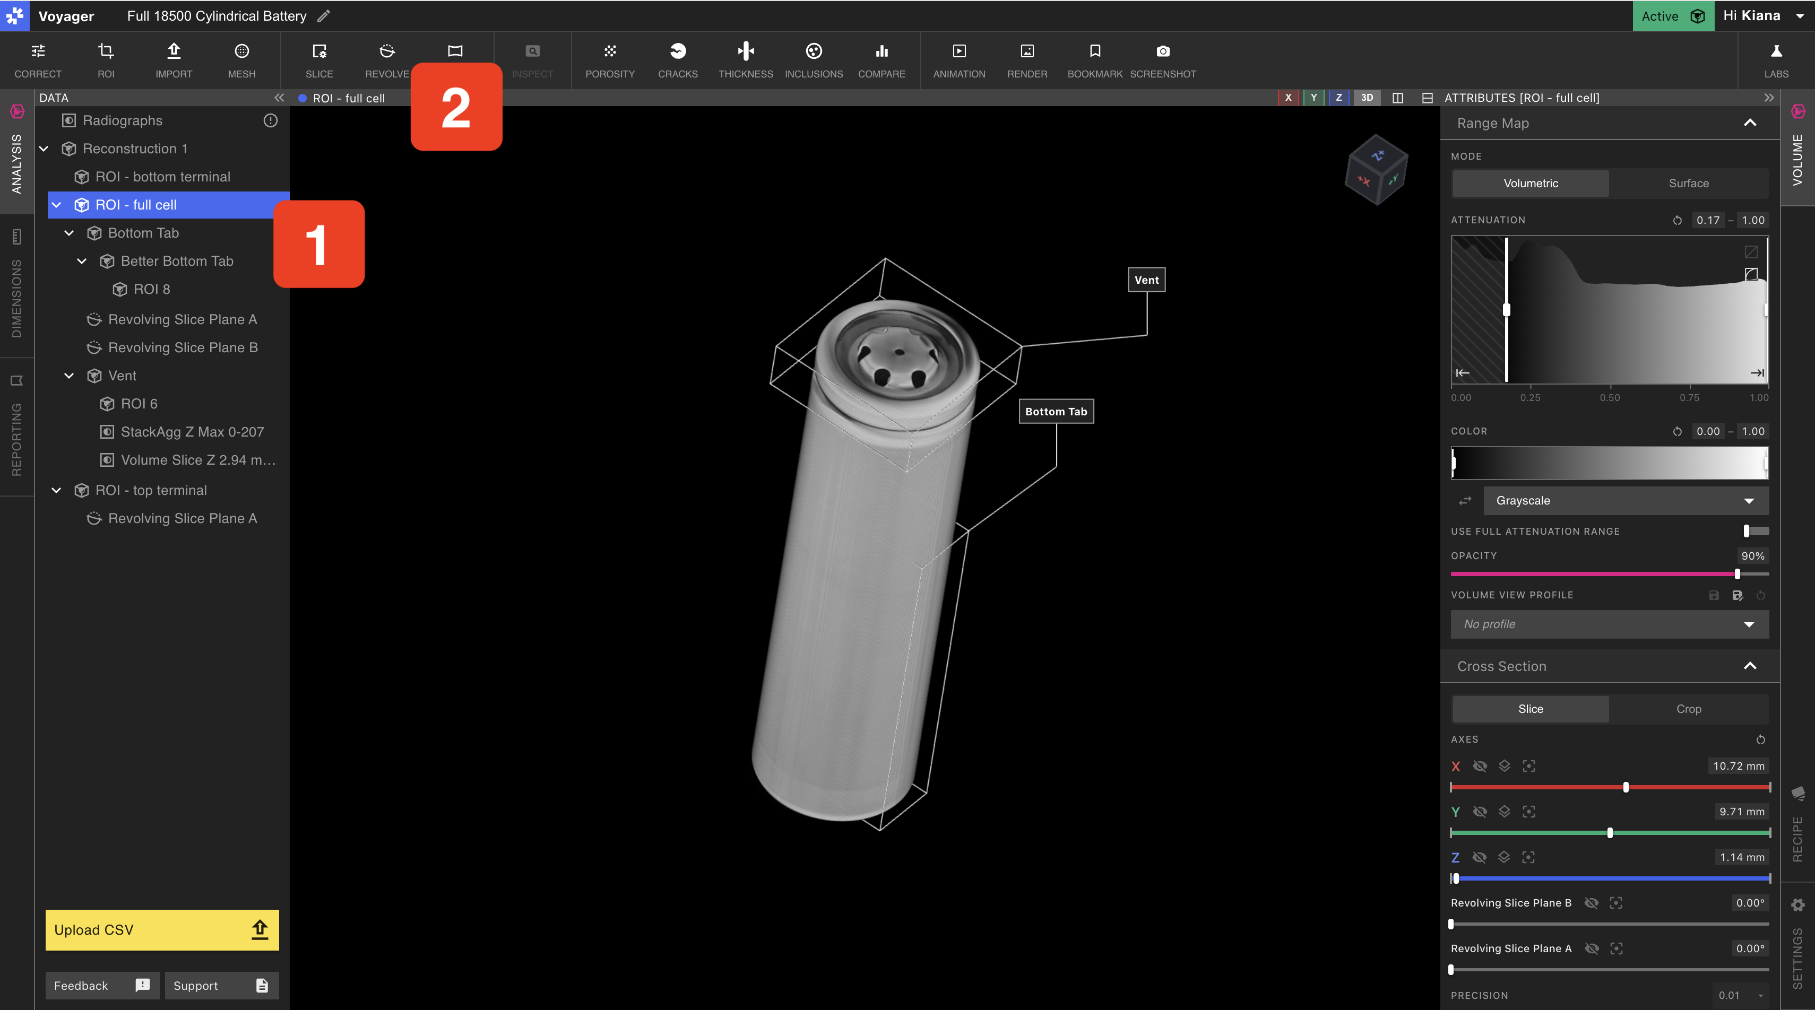Click the Active status button

tap(1673, 15)
